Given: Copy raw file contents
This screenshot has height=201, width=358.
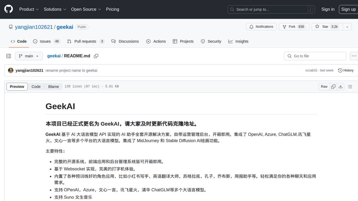Looking at the screenshot, I should point(333,87).
